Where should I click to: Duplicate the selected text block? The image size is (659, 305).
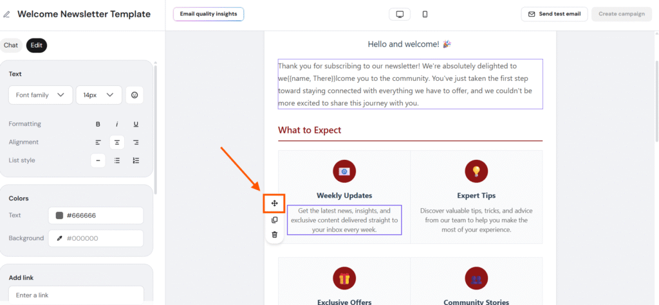pos(274,220)
